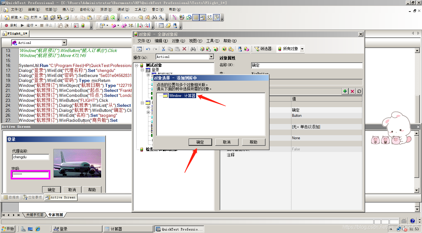Image resolution: width=422 pixels, height=233 pixels.
Task: Click the 代理名称 field with chengdu
Action: click(x=31, y=157)
